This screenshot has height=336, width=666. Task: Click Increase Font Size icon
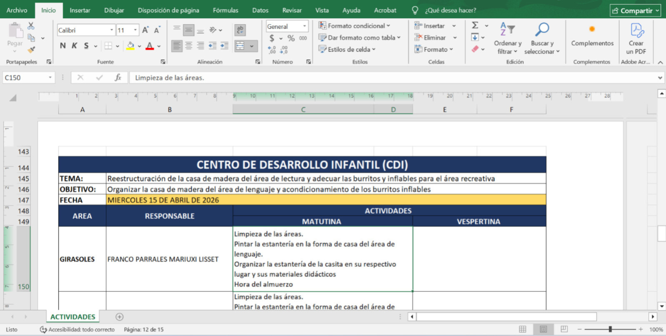pyautogui.click(x=145, y=30)
